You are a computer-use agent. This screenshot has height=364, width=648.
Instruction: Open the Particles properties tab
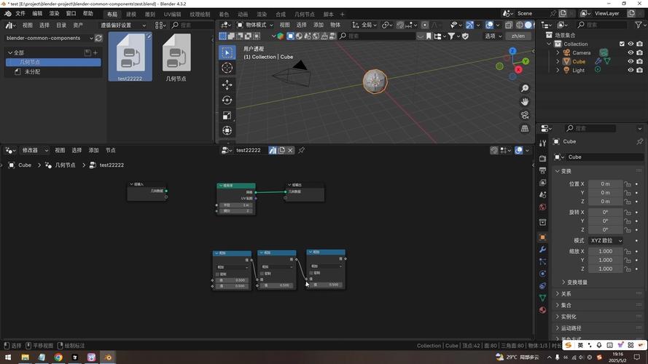tap(542, 261)
